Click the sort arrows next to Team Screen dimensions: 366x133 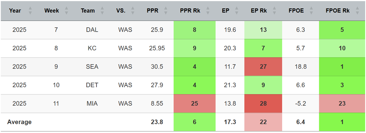(102, 11)
